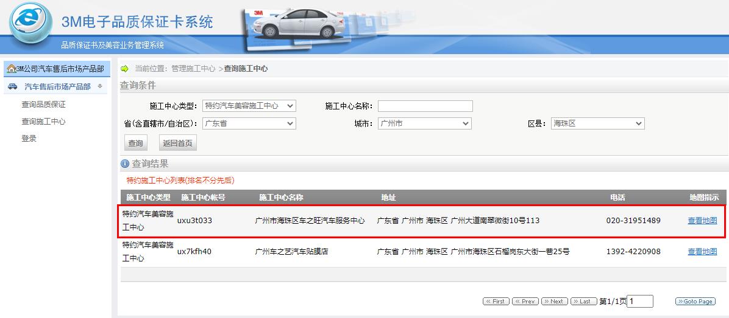Click 广州市海珠区车之旺汽车服务中心 name

(x=310, y=221)
